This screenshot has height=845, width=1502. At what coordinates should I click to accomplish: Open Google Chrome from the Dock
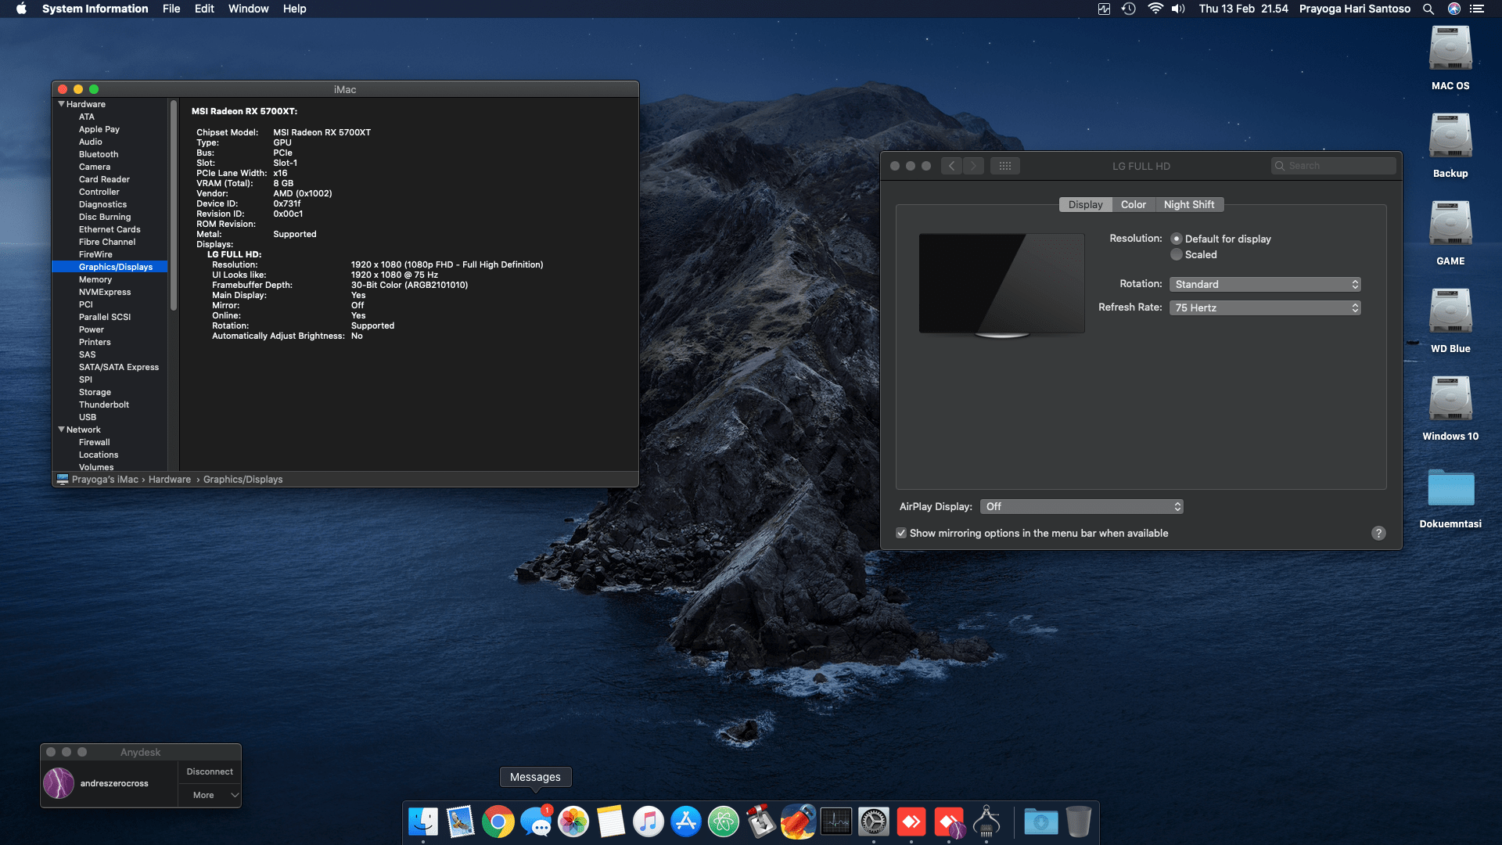498,822
